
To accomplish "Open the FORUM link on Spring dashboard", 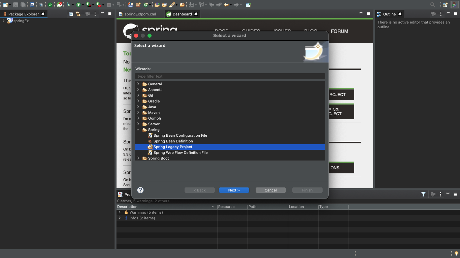I will point(339,31).
